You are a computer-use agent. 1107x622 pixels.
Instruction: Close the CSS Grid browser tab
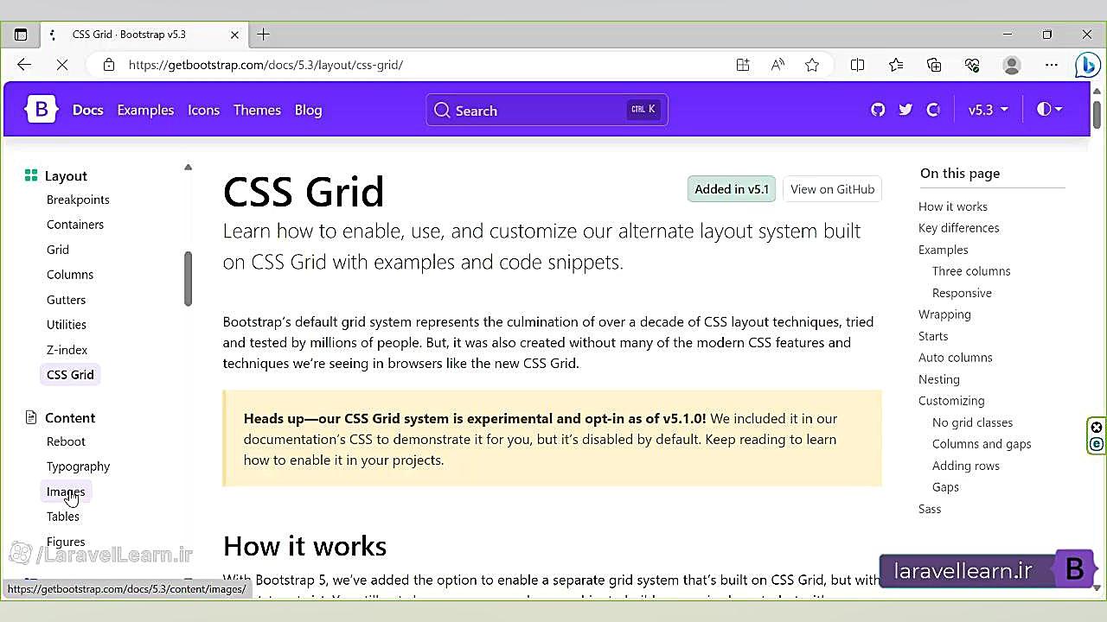[x=234, y=35]
